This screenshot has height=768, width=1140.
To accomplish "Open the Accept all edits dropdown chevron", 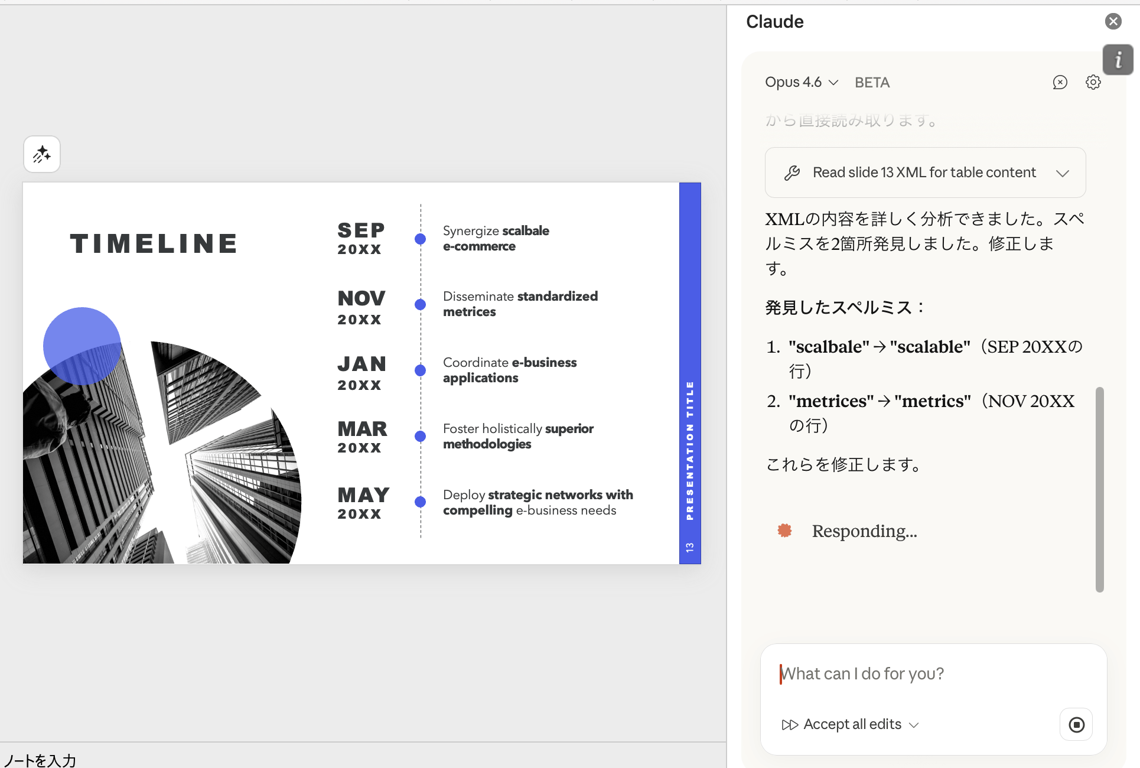I will click(914, 725).
